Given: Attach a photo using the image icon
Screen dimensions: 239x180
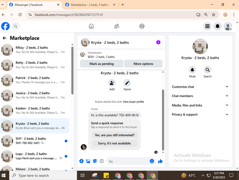Looking at the screenshot, I should point(88,161).
